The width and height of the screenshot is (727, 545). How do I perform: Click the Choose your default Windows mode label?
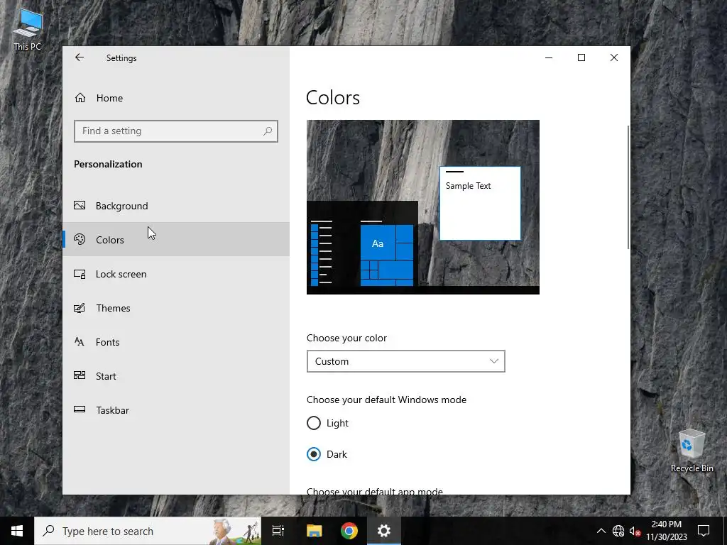point(386,400)
